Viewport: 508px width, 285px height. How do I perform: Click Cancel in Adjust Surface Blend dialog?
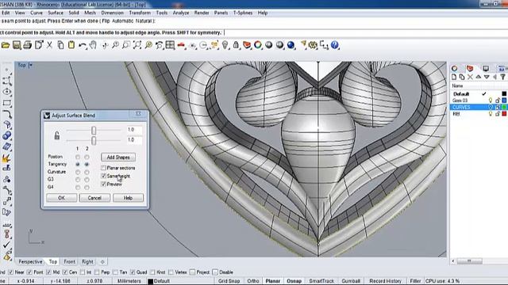(x=94, y=198)
